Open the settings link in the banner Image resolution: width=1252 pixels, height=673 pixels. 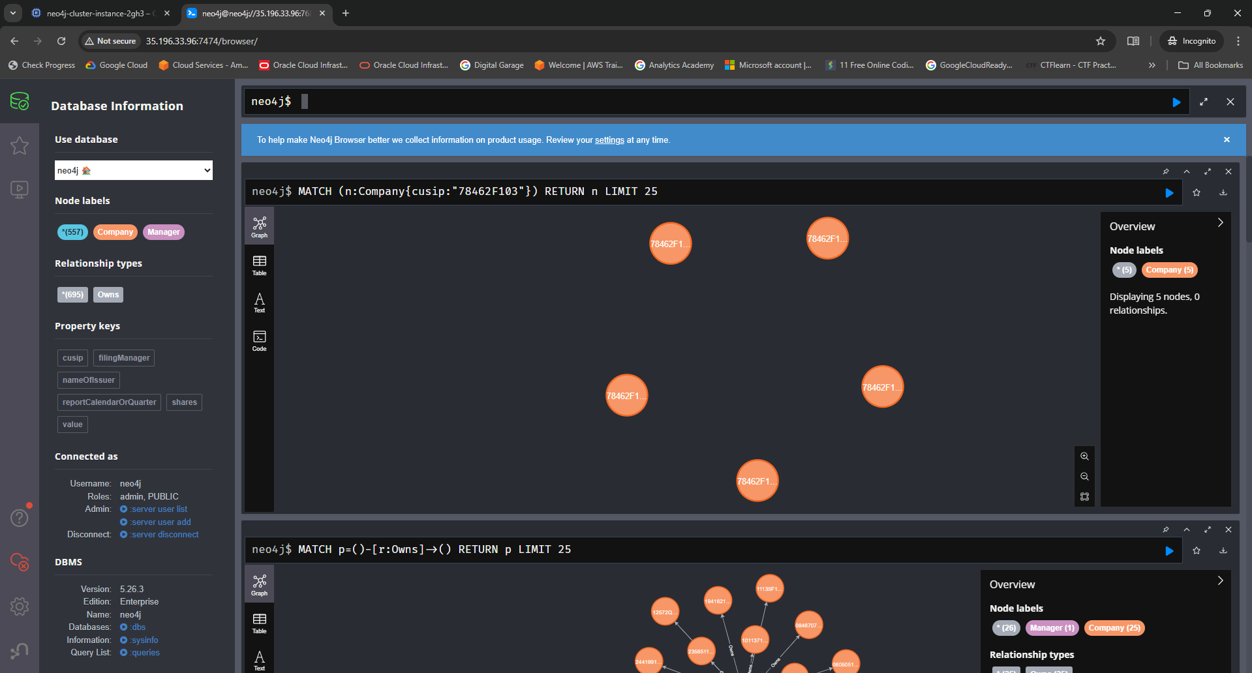tap(609, 140)
